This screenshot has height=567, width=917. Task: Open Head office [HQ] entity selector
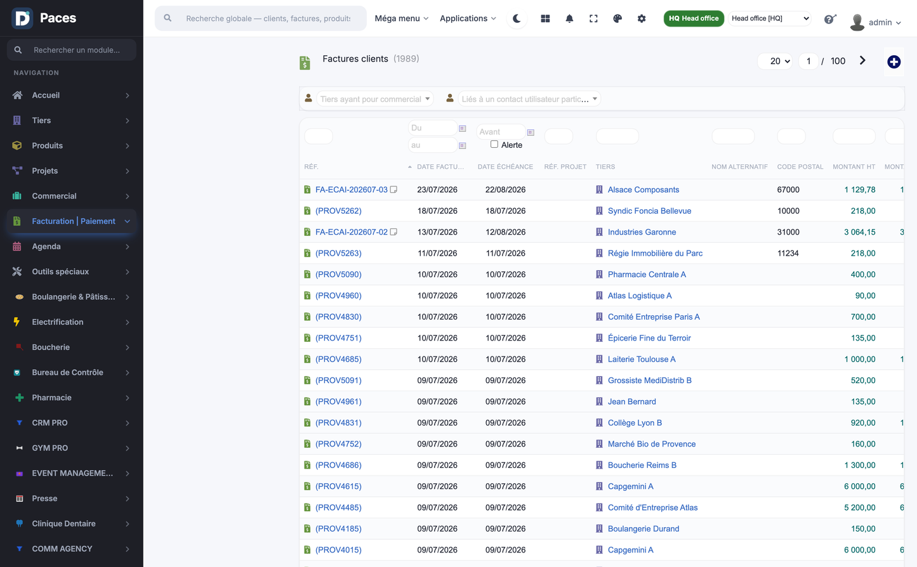point(770,18)
